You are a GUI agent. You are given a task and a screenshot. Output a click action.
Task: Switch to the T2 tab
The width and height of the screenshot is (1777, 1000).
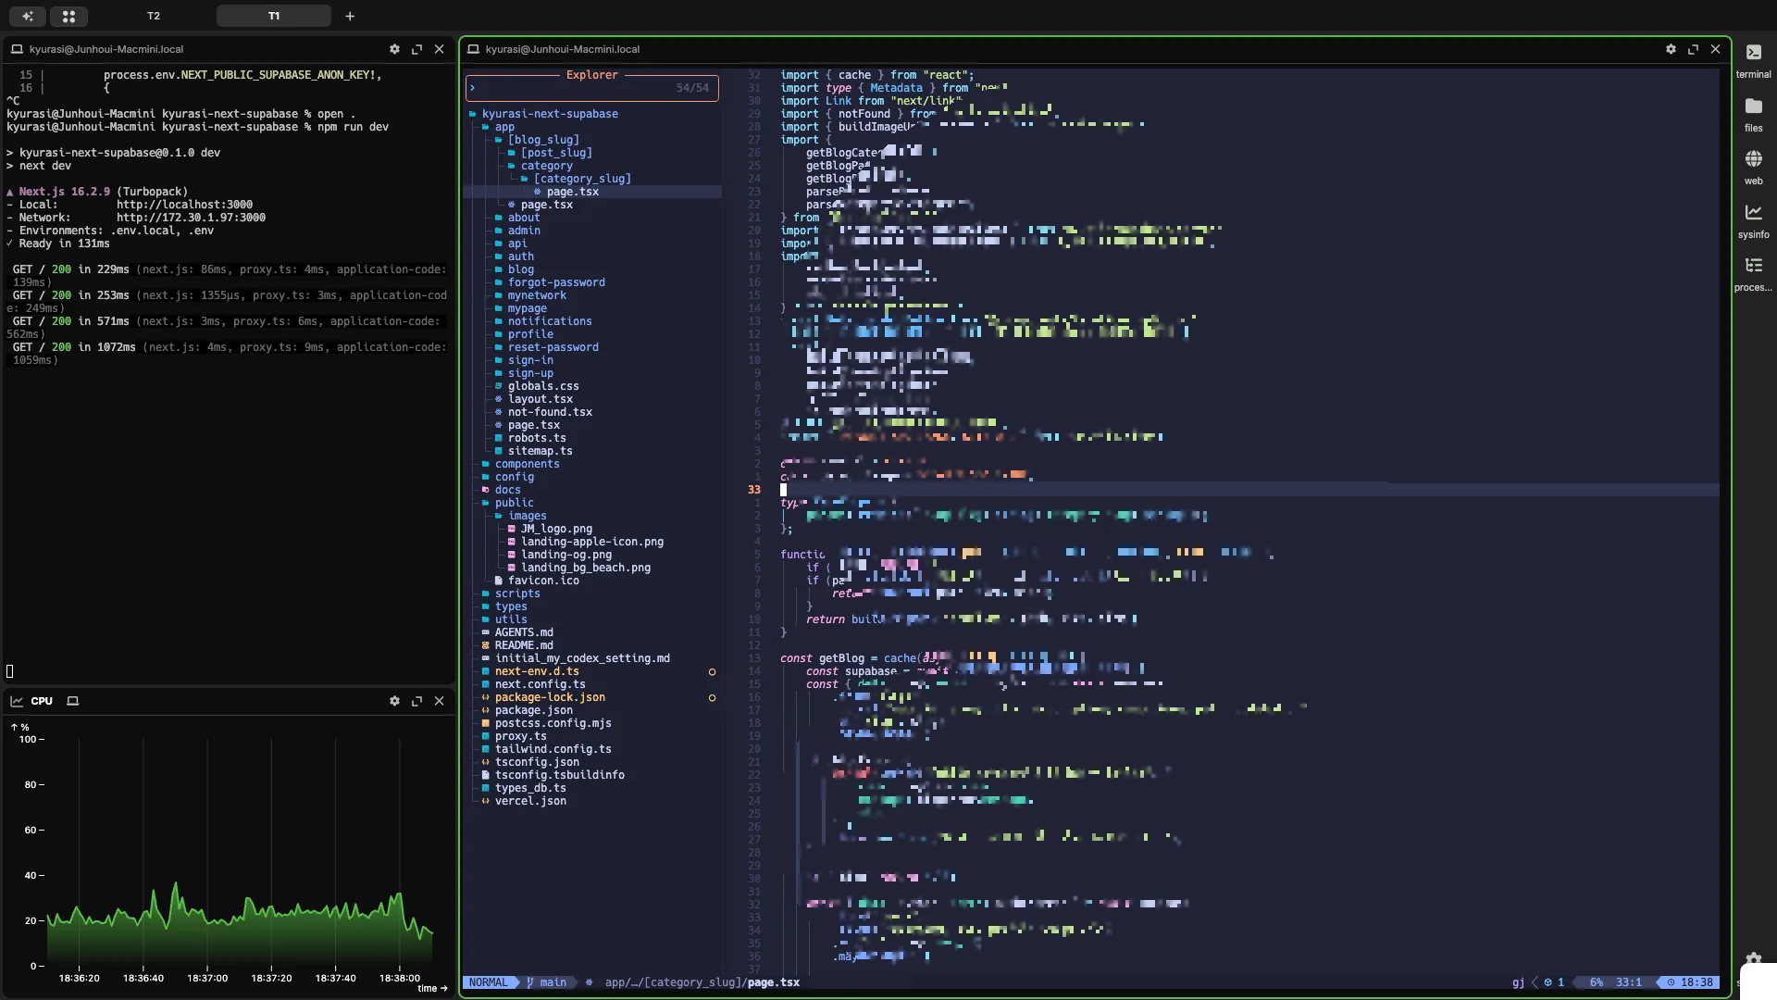tap(154, 16)
